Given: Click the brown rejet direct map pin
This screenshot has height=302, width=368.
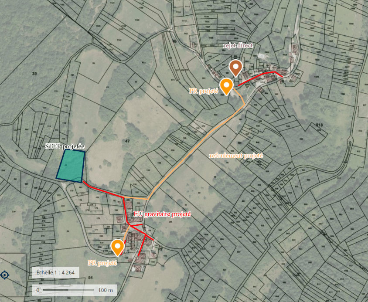Looking at the screenshot, I should [235, 68].
